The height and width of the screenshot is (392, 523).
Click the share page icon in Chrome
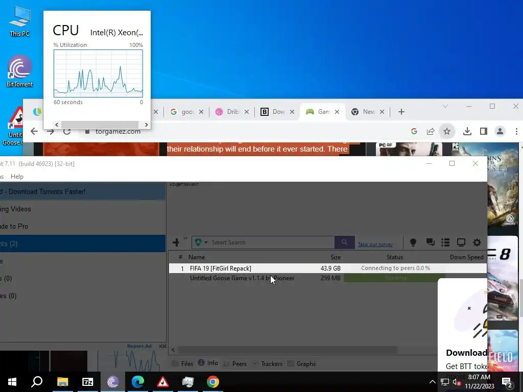(430, 131)
